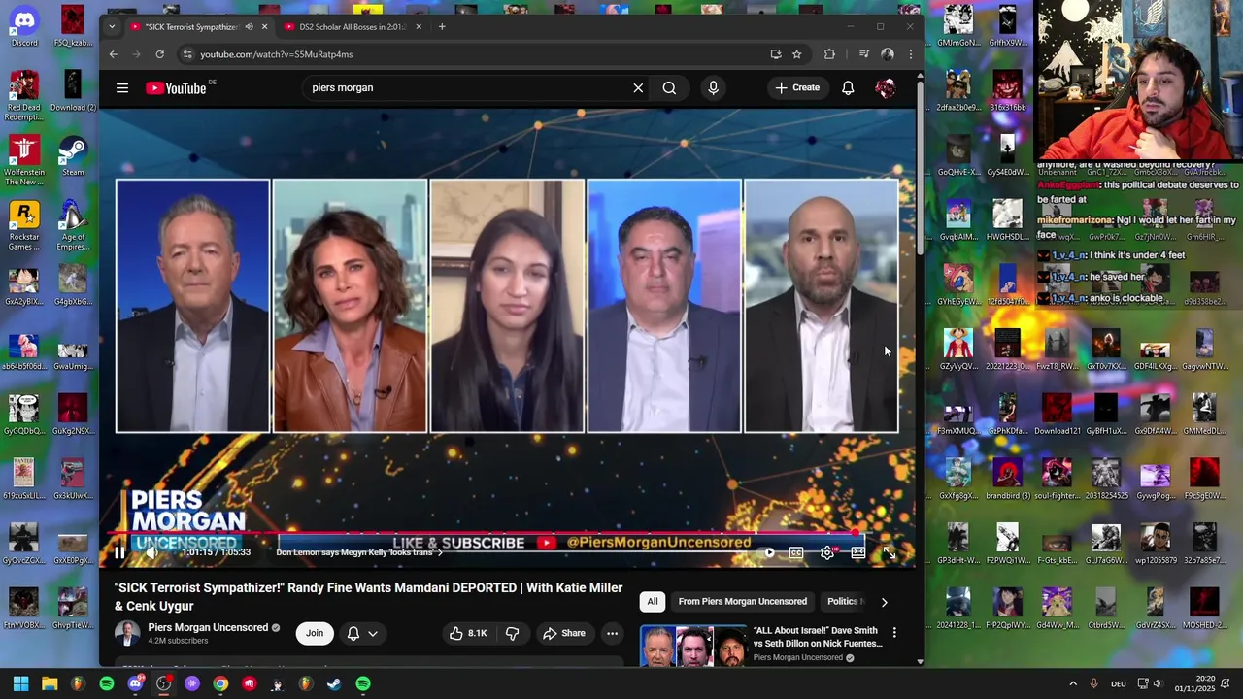Open the Chrome extensions puzzle icon
Screen dimensions: 1243x699
(829, 54)
